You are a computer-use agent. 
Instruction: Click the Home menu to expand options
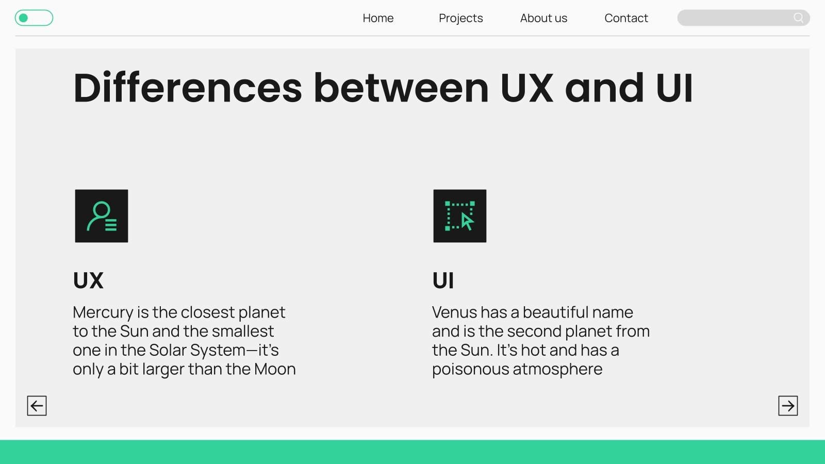(x=378, y=18)
